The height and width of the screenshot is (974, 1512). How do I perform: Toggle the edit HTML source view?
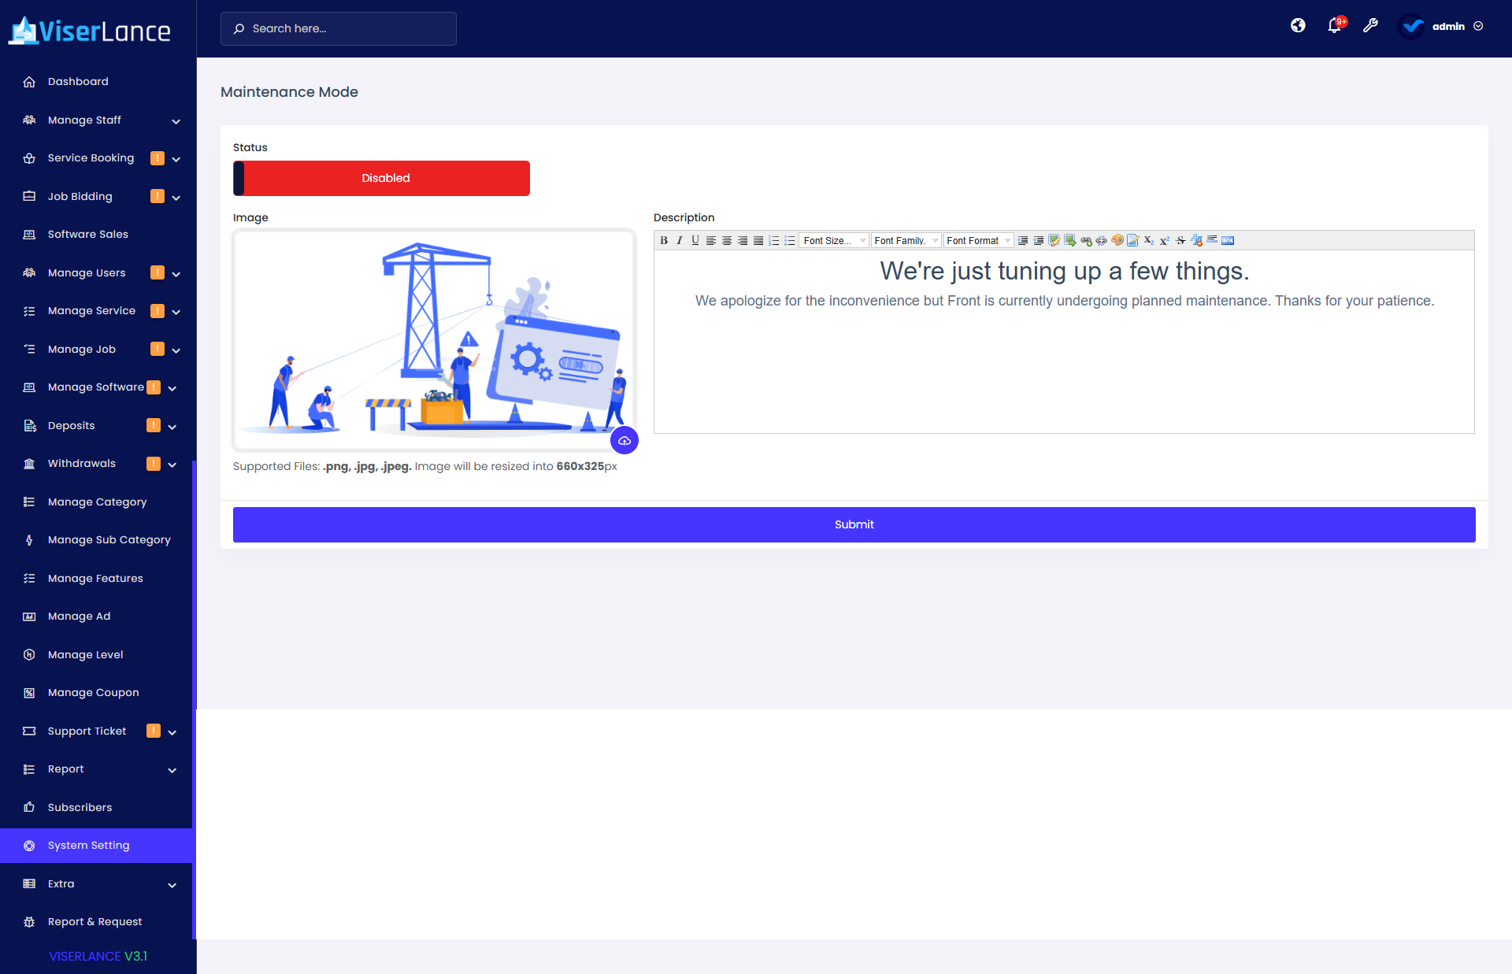tap(1228, 240)
